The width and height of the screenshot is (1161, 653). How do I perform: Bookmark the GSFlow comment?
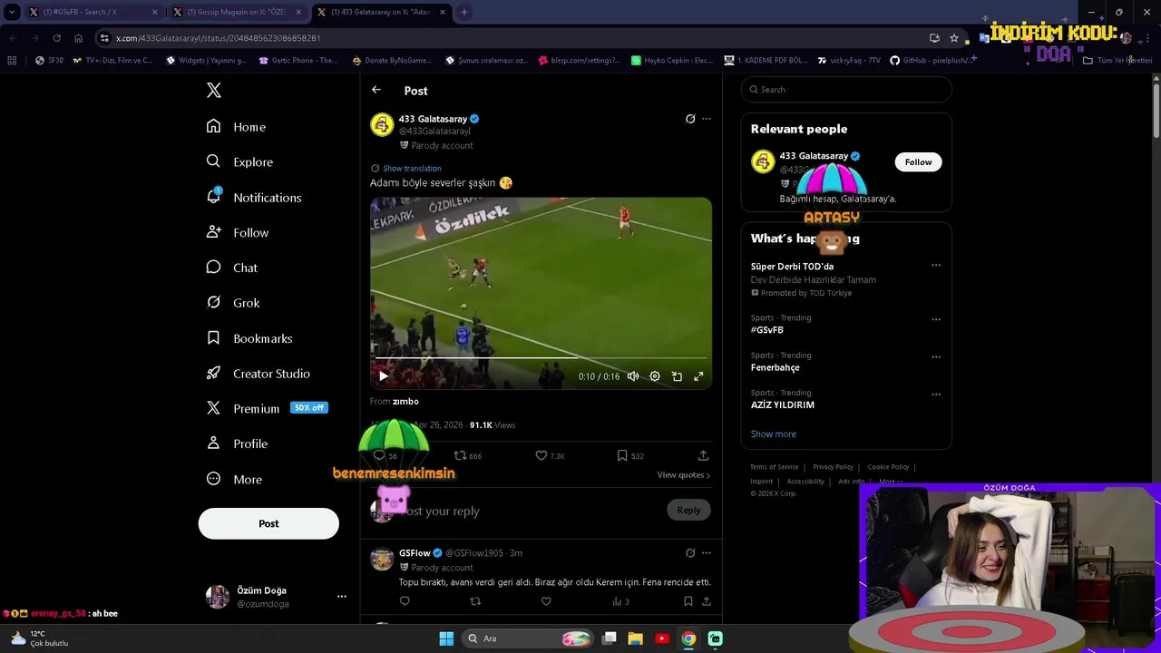coord(688,601)
